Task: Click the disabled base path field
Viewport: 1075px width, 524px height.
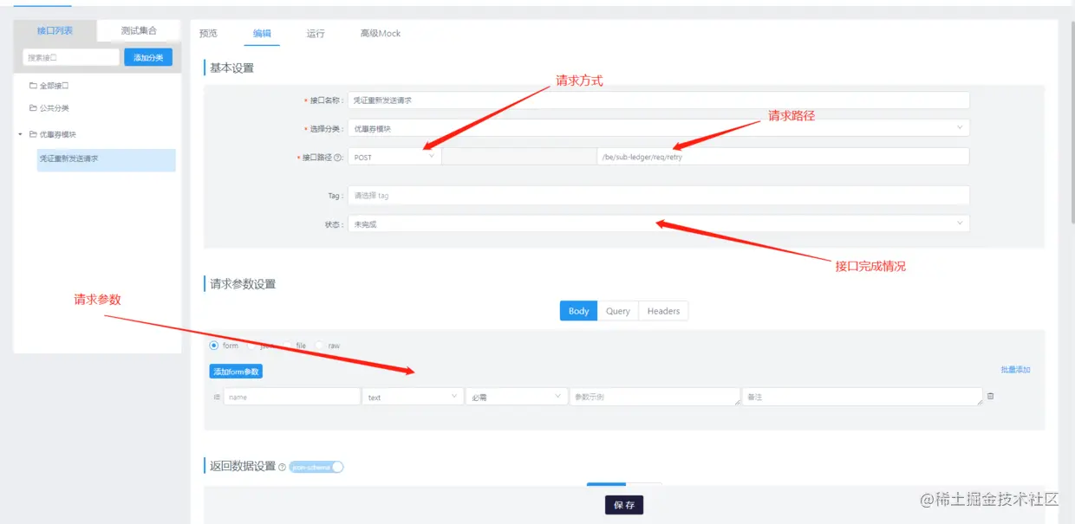Action: pyautogui.click(x=519, y=157)
